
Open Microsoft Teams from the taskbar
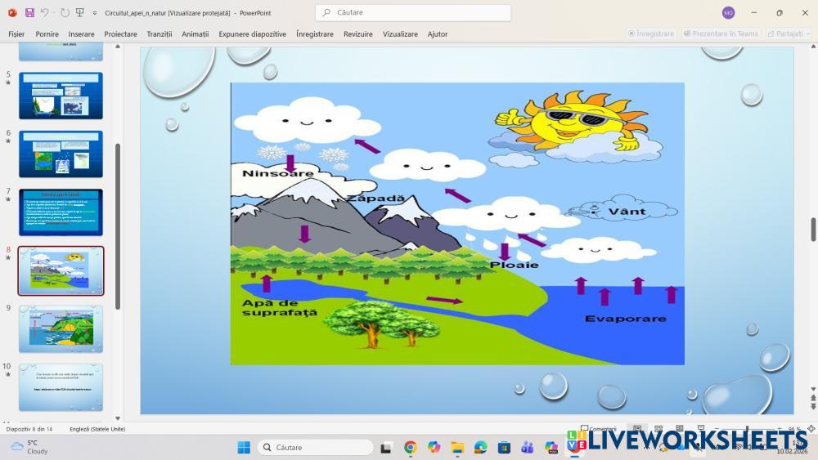pyautogui.click(x=528, y=447)
